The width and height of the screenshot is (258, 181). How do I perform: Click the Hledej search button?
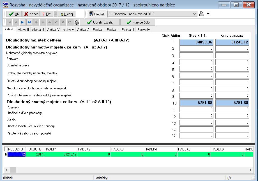coord(67,14)
